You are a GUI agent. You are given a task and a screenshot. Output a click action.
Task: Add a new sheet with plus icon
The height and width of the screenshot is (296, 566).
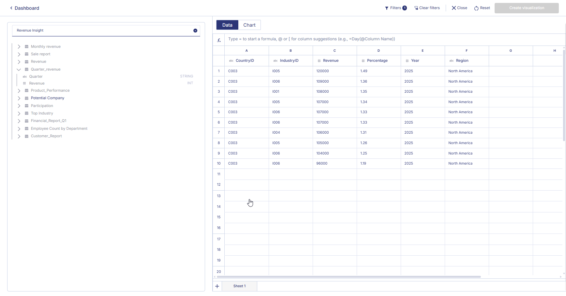tap(217, 286)
